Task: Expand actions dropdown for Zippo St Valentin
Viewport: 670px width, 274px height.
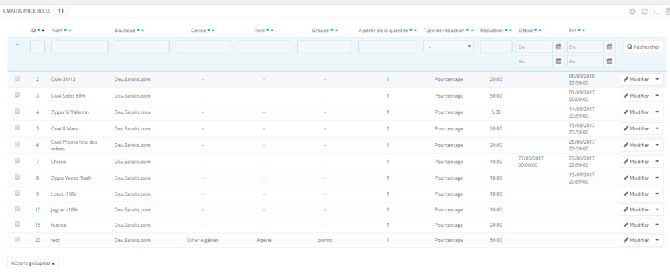Action: coord(657,112)
